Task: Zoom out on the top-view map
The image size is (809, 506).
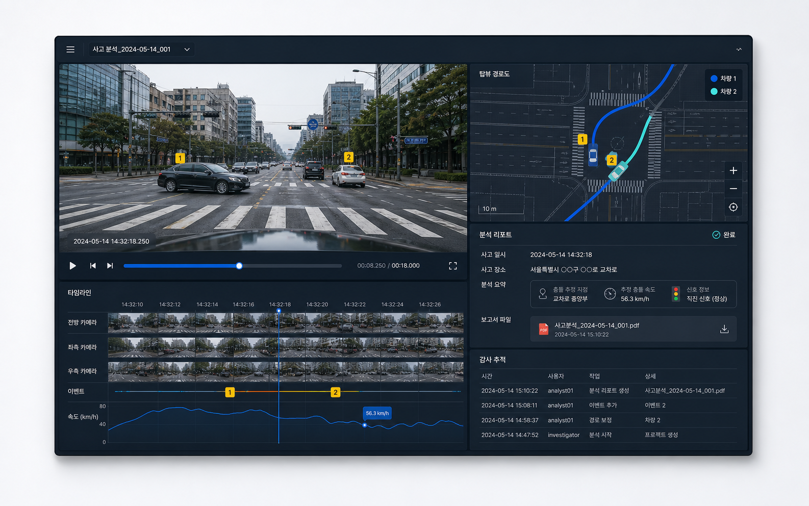Action: pyautogui.click(x=733, y=189)
